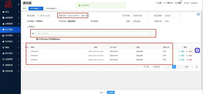The image size is (203, 94).
Task: Expand the 统计报表 menu chevron
Action: point(19,53)
